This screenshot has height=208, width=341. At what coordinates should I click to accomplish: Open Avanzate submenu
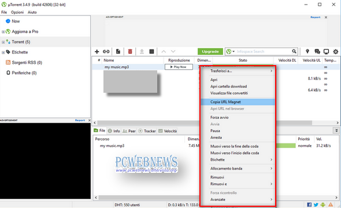[238, 199]
